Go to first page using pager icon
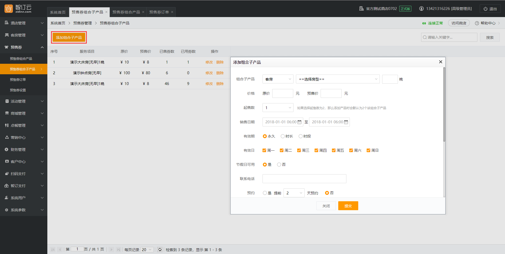The width and height of the screenshot is (505, 254). [53, 249]
